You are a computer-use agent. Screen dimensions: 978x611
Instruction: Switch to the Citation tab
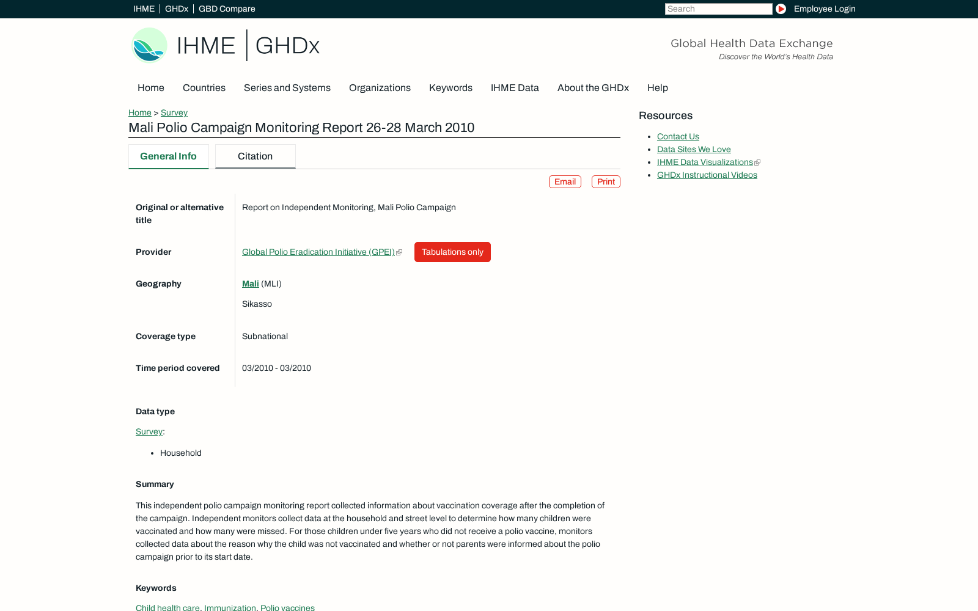coord(256,156)
